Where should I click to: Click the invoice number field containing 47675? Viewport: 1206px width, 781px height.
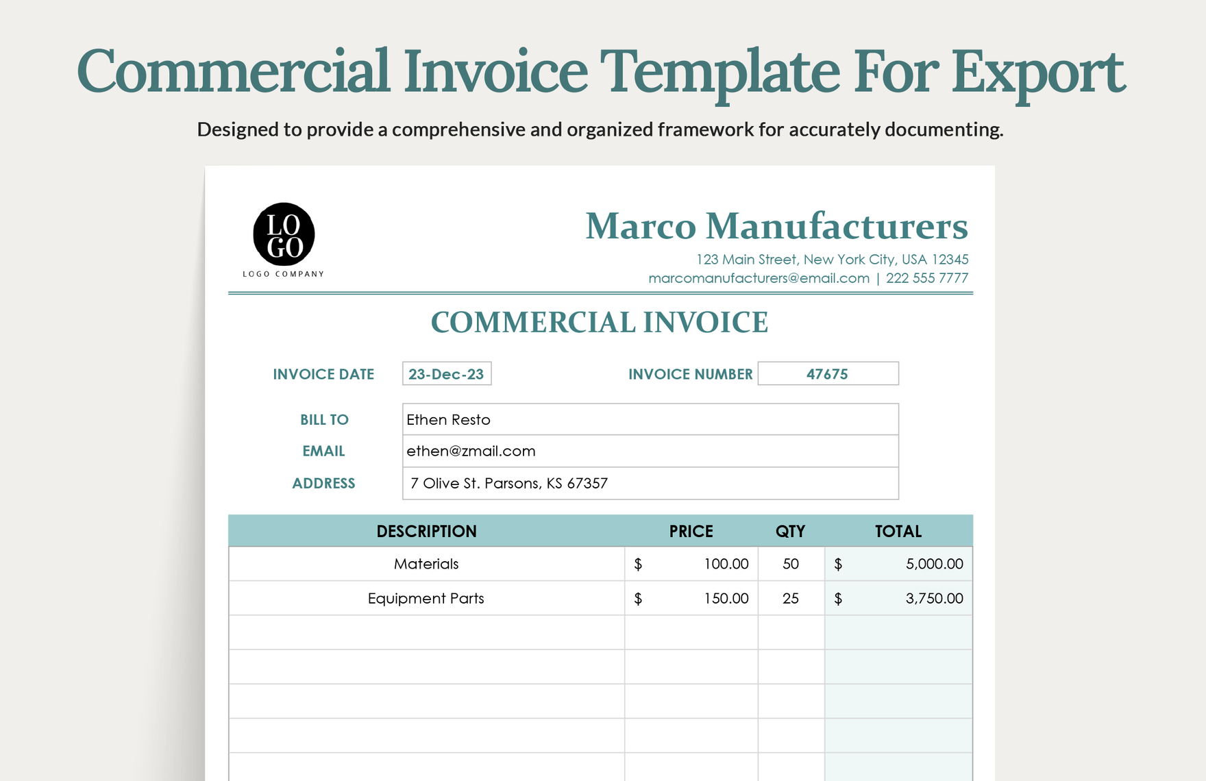point(828,374)
